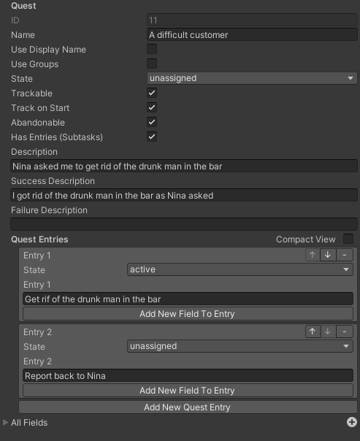Uncheck the Trackable checkbox
Viewport: 360px width, 441px height.
click(152, 93)
